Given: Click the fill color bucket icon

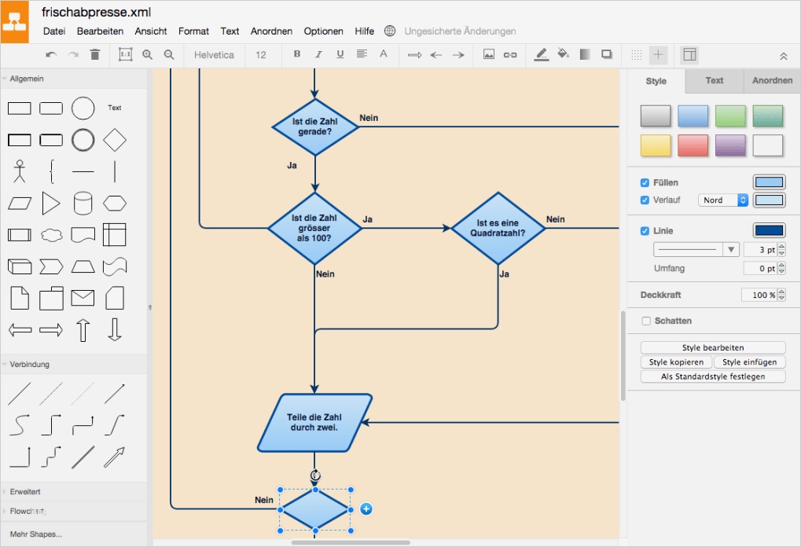Looking at the screenshot, I should pyautogui.click(x=563, y=55).
